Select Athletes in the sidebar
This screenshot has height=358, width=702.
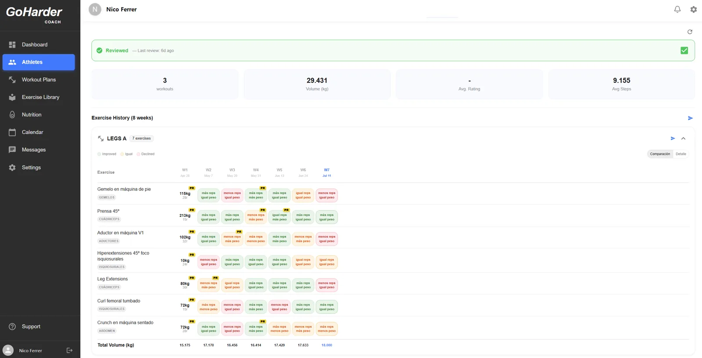pyautogui.click(x=39, y=62)
